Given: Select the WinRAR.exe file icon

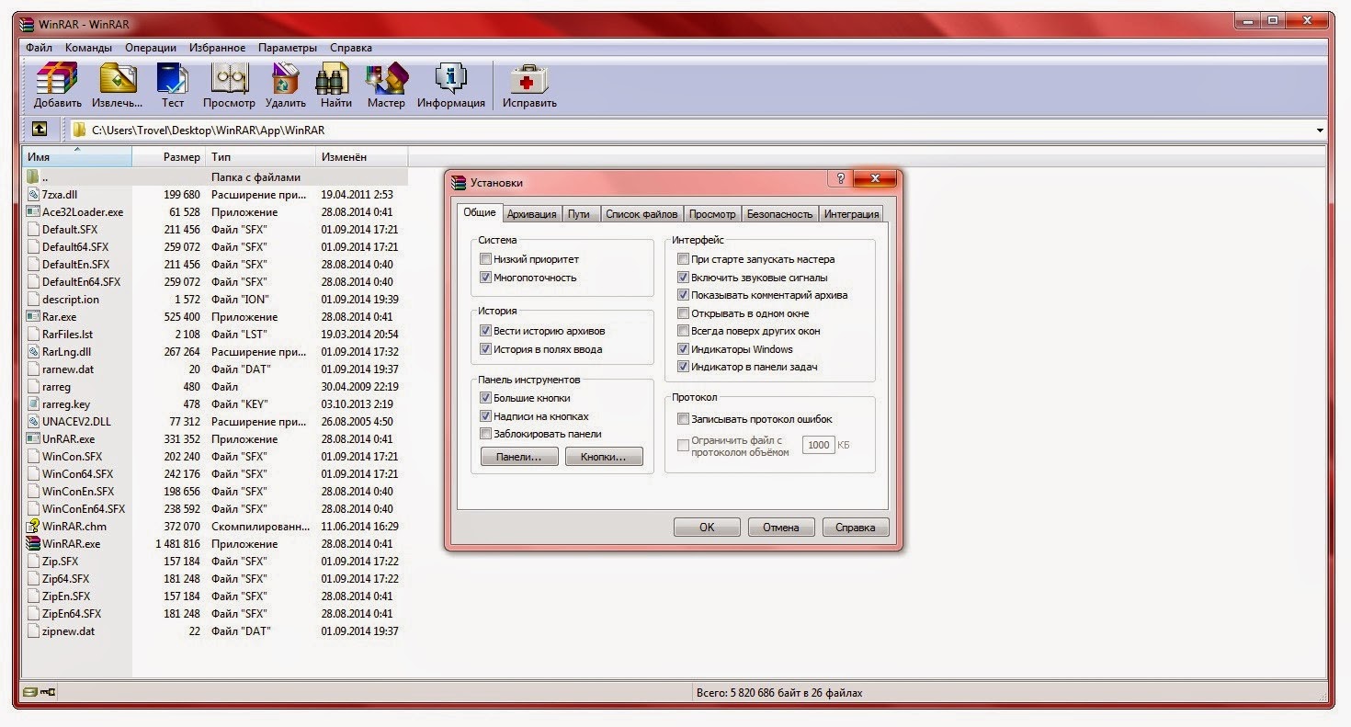Looking at the screenshot, I should [x=34, y=543].
